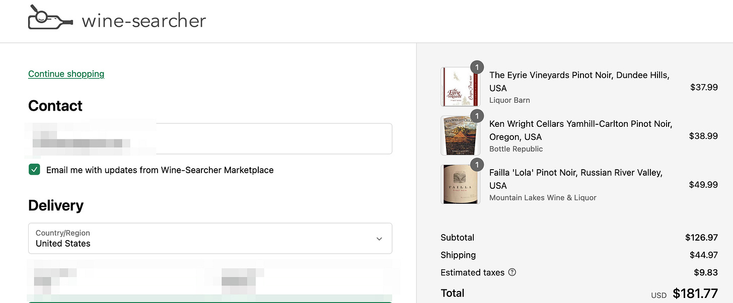
Task: Click the Subtotal label
Action: 457,238
